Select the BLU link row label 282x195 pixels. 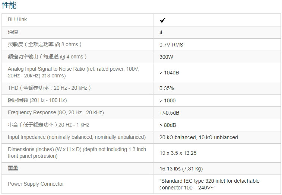[18, 20]
